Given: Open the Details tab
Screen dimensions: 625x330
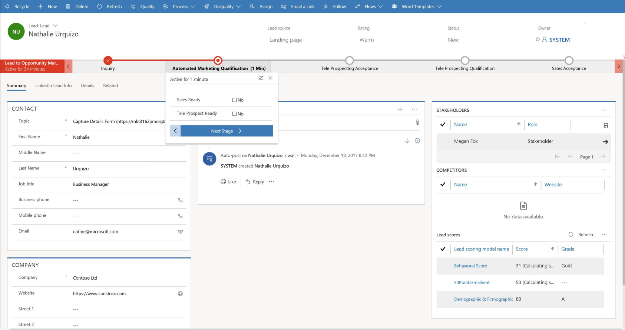Looking at the screenshot, I should (x=87, y=85).
